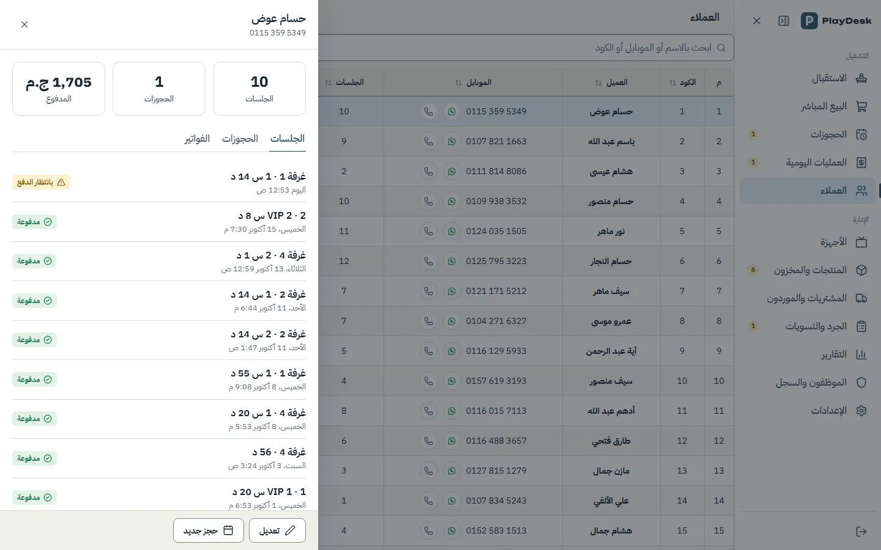Open the غرفة 4 session lasting 56 د

159,458
